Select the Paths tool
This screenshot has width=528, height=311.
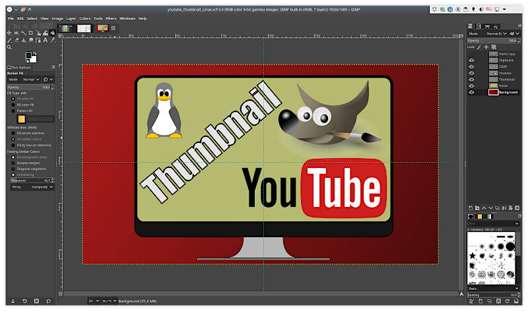pos(38,40)
